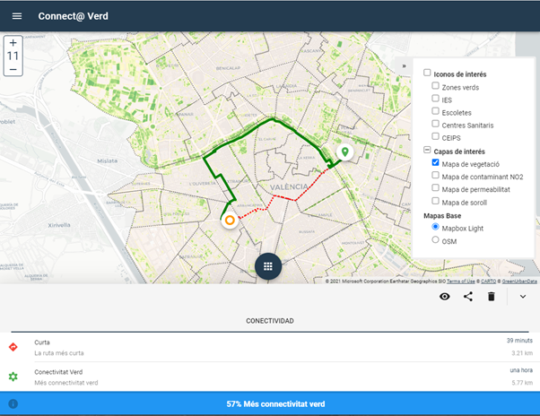Enable Mapa de contaminant NO2 layer

(436, 176)
